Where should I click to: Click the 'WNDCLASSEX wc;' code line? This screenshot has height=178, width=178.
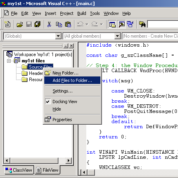[x=120, y=167]
